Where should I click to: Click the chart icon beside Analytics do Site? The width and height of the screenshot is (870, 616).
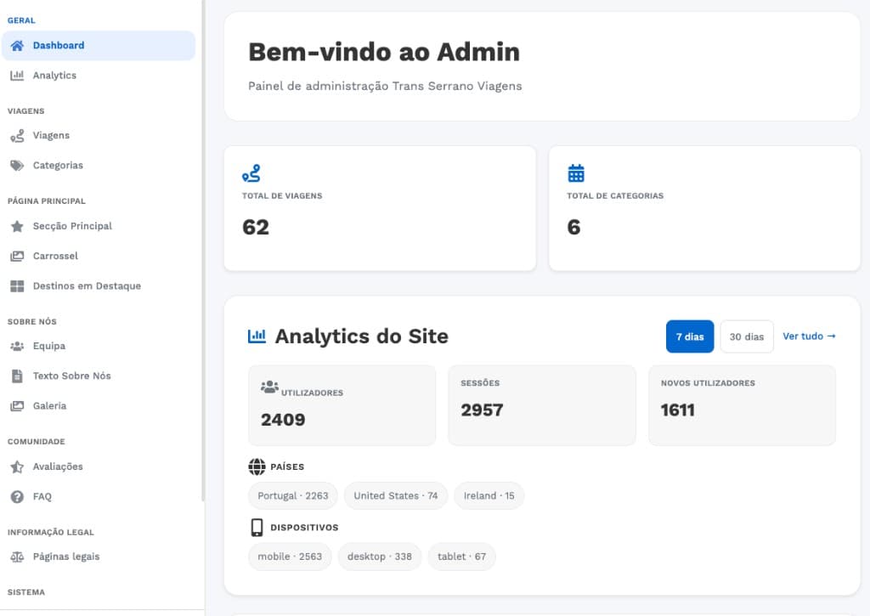257,336
